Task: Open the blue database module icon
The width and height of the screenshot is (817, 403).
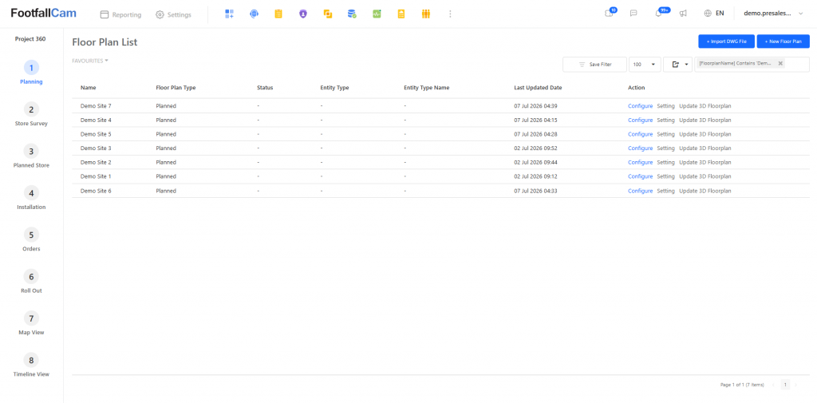Action: (352, 14)
